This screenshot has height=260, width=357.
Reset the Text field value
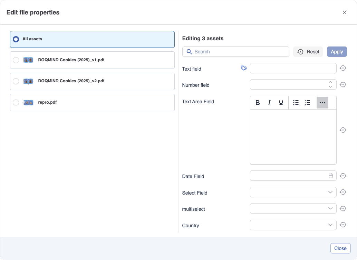pyautogui.click(x=342, y=68)
